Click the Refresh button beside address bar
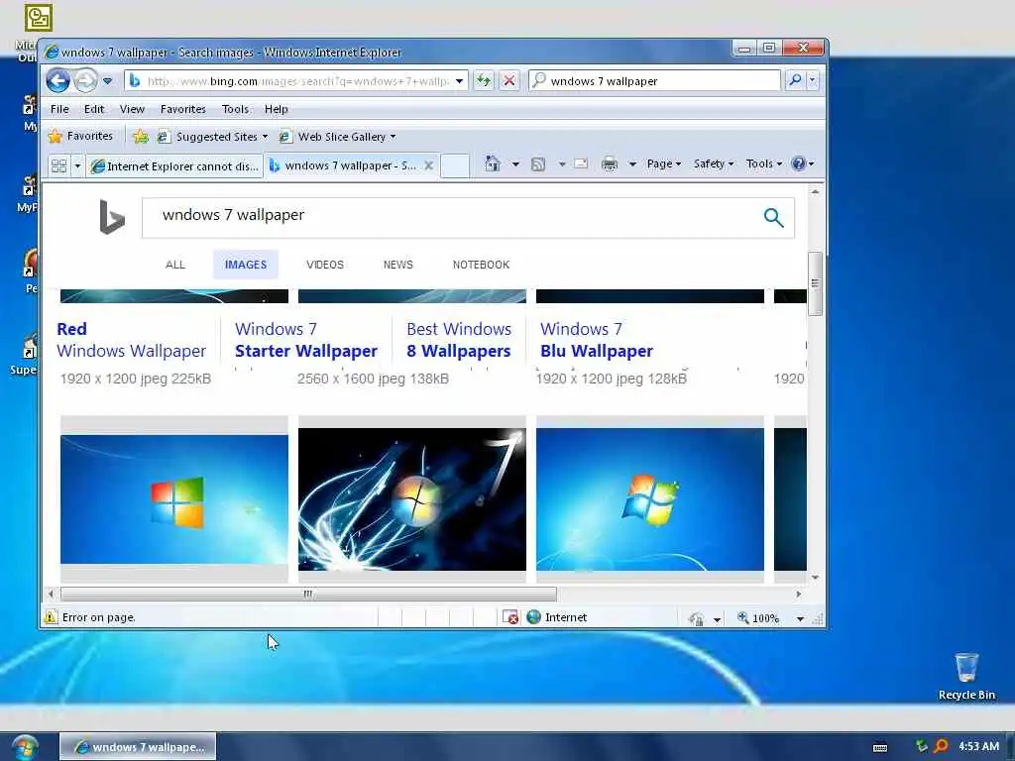The width and height of the screenshot is (1015, 761). coord(484,81)
